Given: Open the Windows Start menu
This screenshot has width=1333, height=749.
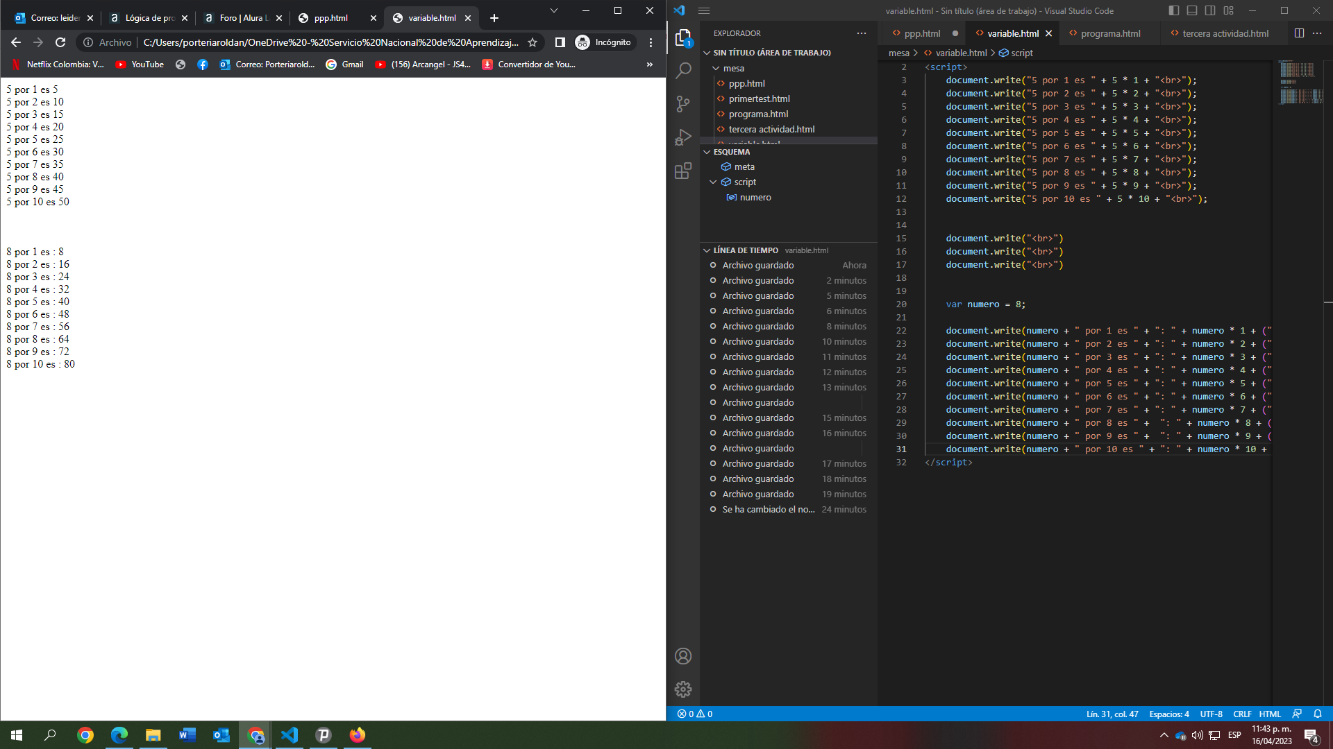Looking at the screenshot, I should 17,735.
